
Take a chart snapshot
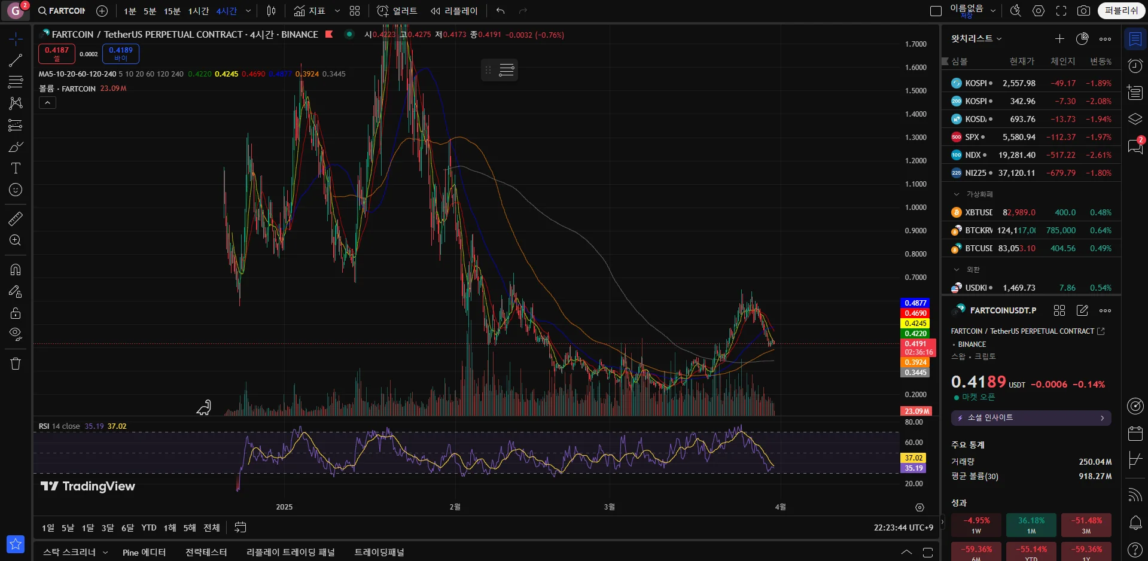coord(1083,11)
